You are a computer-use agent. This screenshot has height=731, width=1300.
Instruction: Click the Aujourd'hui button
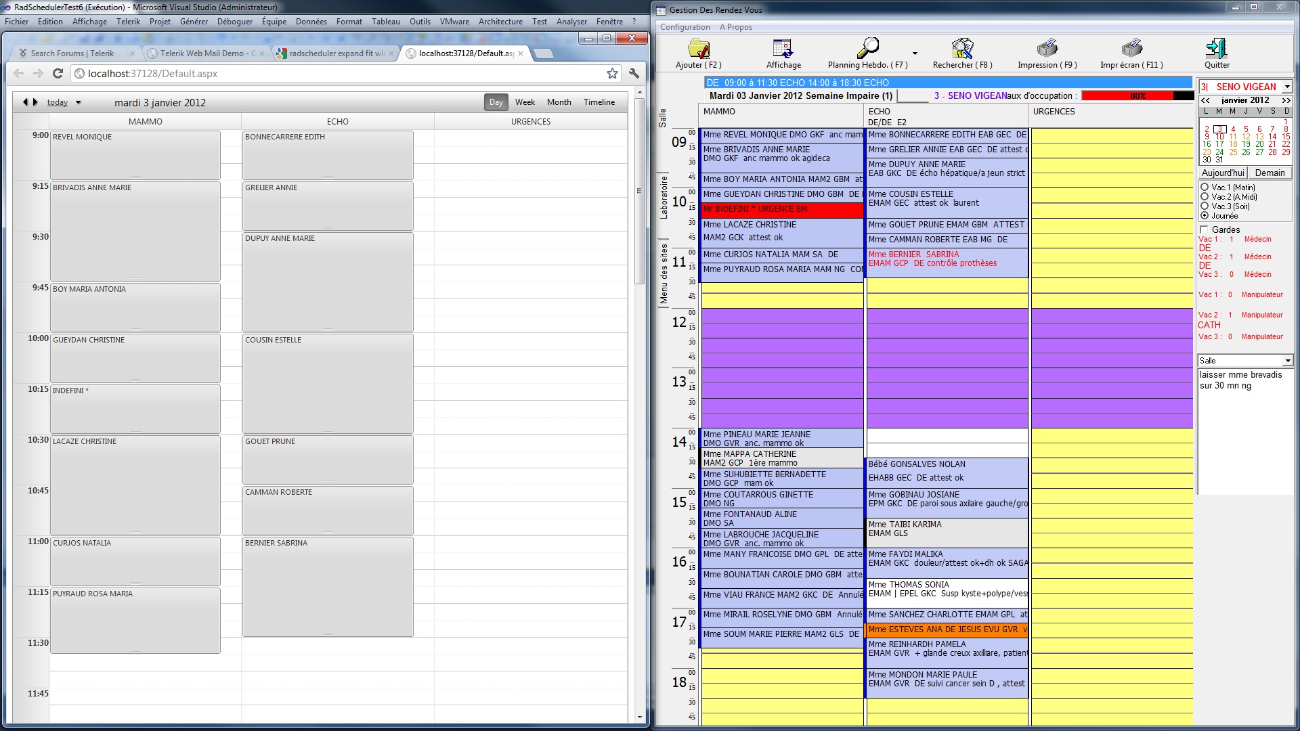pos(1222,173)
